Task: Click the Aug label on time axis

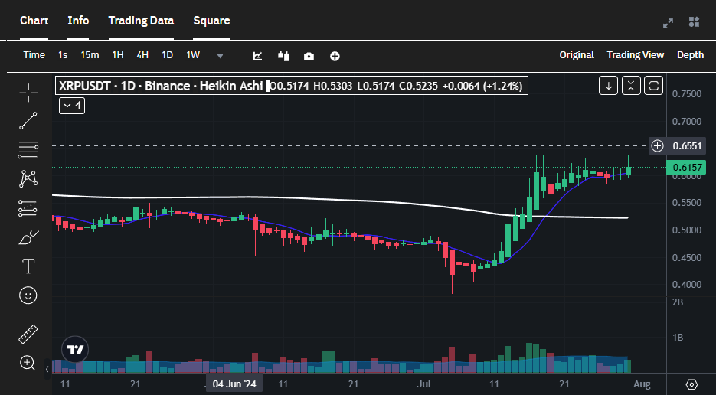Action: pyautogui.click(x=642, y=384)
